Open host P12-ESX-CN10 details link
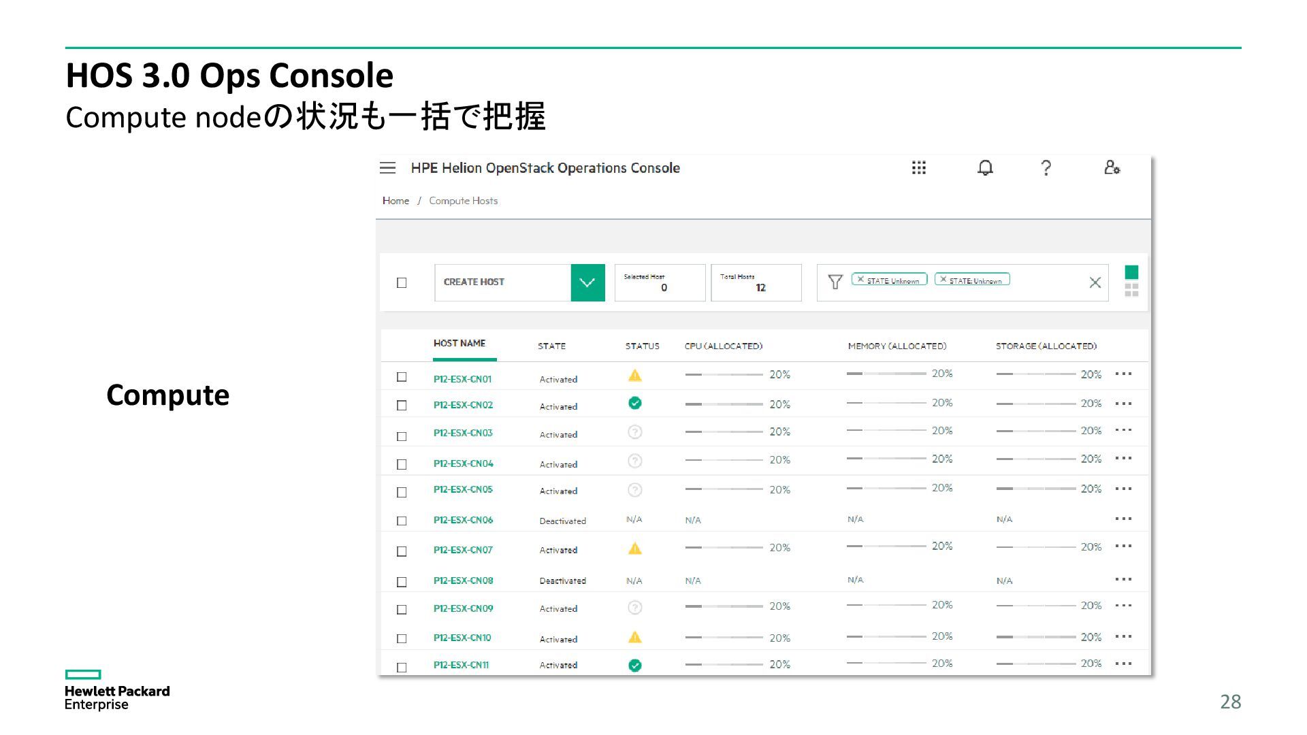Image resolution: width=1307 pixels, height=735 pixels. pos(462,638)
